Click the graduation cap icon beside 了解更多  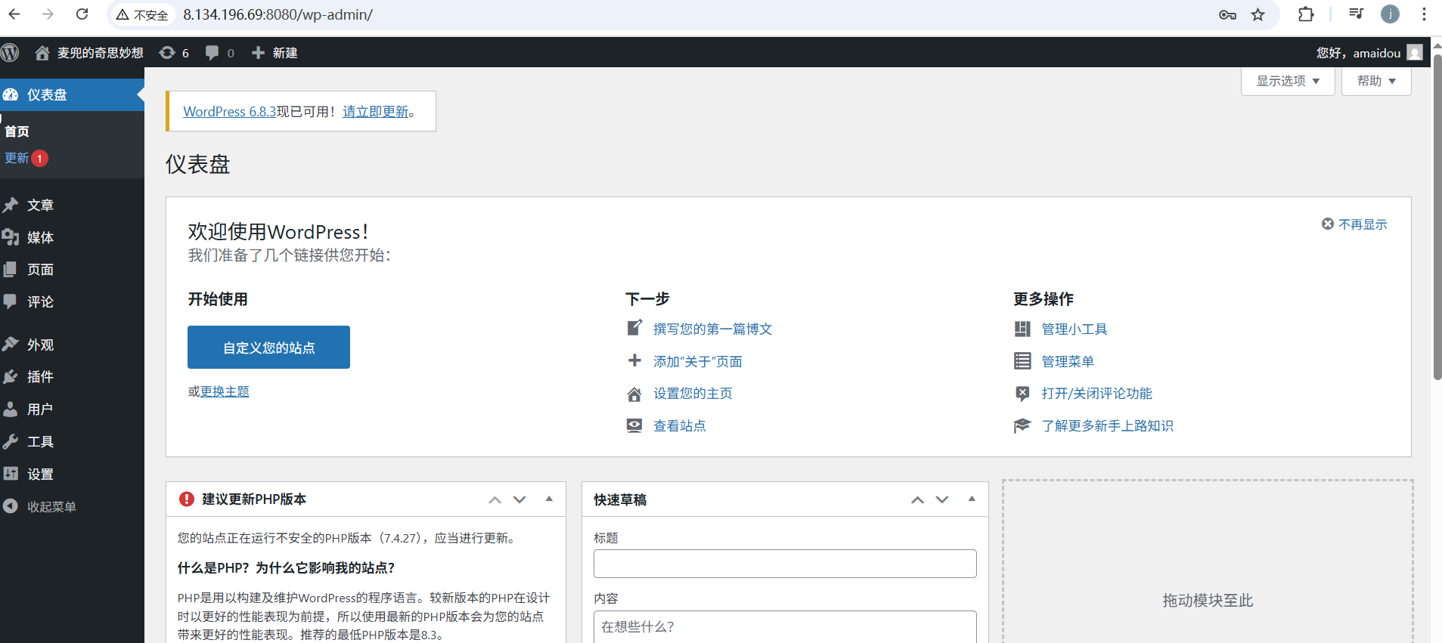pyautogui.click(x=1022, y=426)
